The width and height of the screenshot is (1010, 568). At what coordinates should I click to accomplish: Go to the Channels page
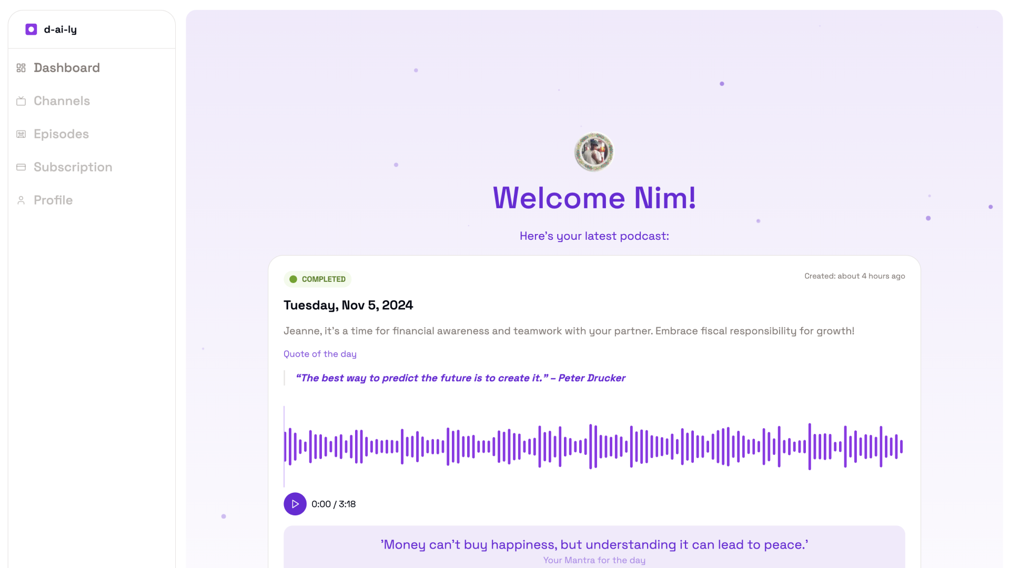click(62, 101)
